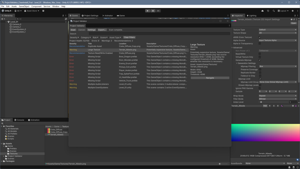This screenshot has width=300, height=169.
Task: Switch to the Game tab
Action: tap(121, 16)
